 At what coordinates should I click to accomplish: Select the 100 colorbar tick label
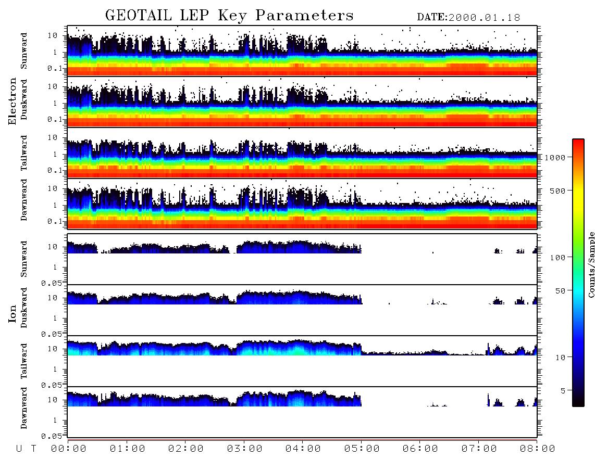click(557, 258)
